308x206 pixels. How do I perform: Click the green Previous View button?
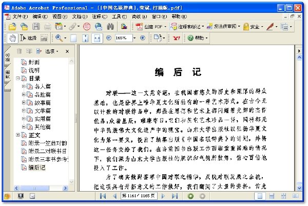click(x=190, y=196)
